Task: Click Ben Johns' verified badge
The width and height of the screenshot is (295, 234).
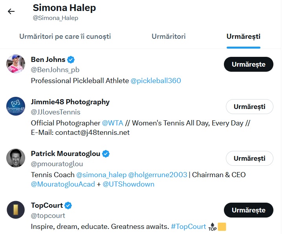Action: pos(71,60)
